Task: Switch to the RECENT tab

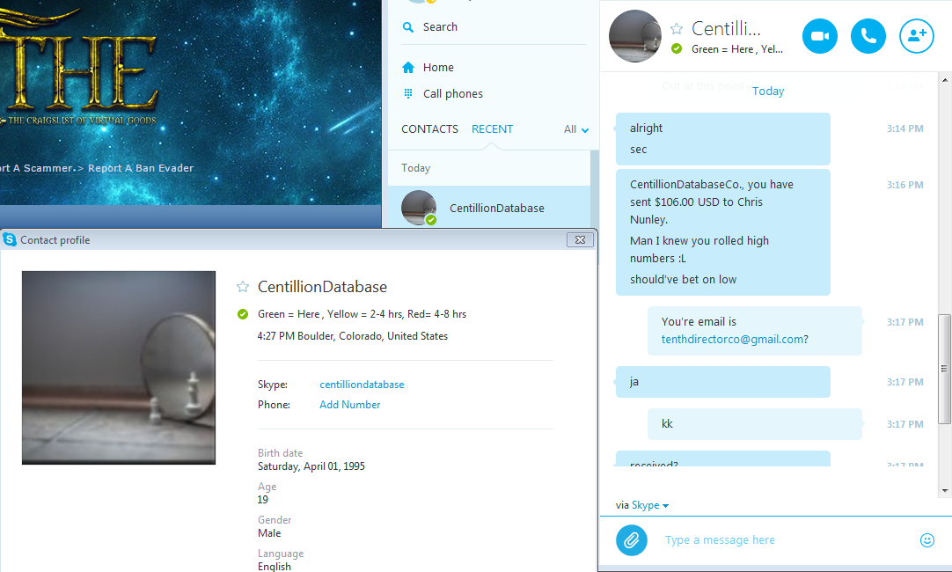Action: coord(492,128)
